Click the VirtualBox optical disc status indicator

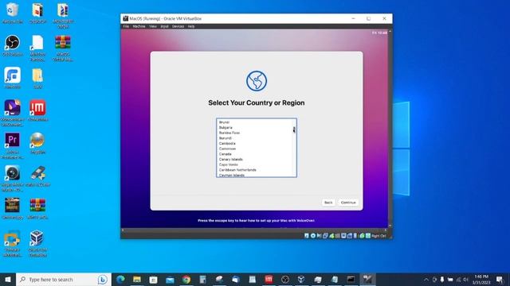[x=313, y=236]
